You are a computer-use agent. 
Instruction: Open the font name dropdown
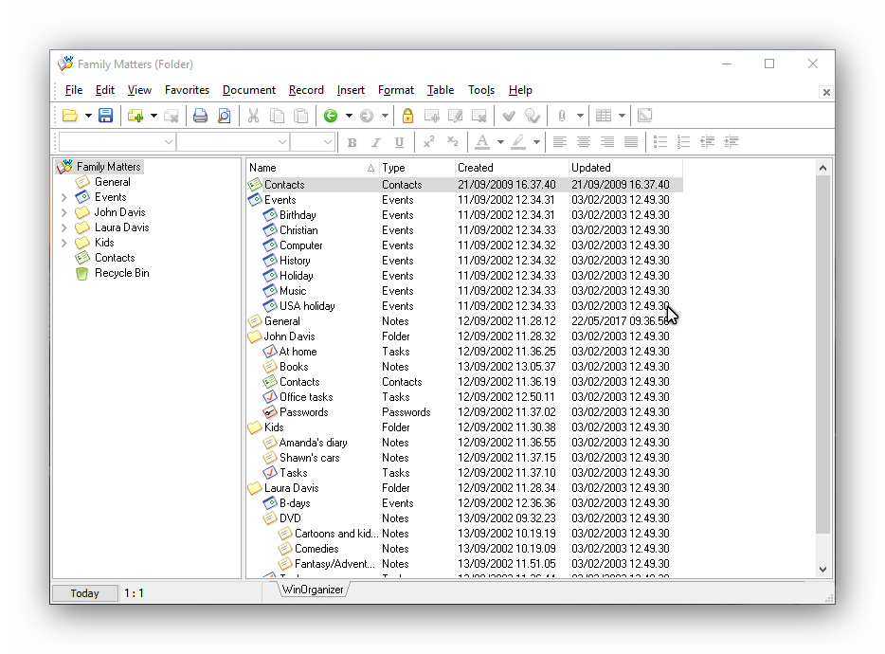(169, 142)
